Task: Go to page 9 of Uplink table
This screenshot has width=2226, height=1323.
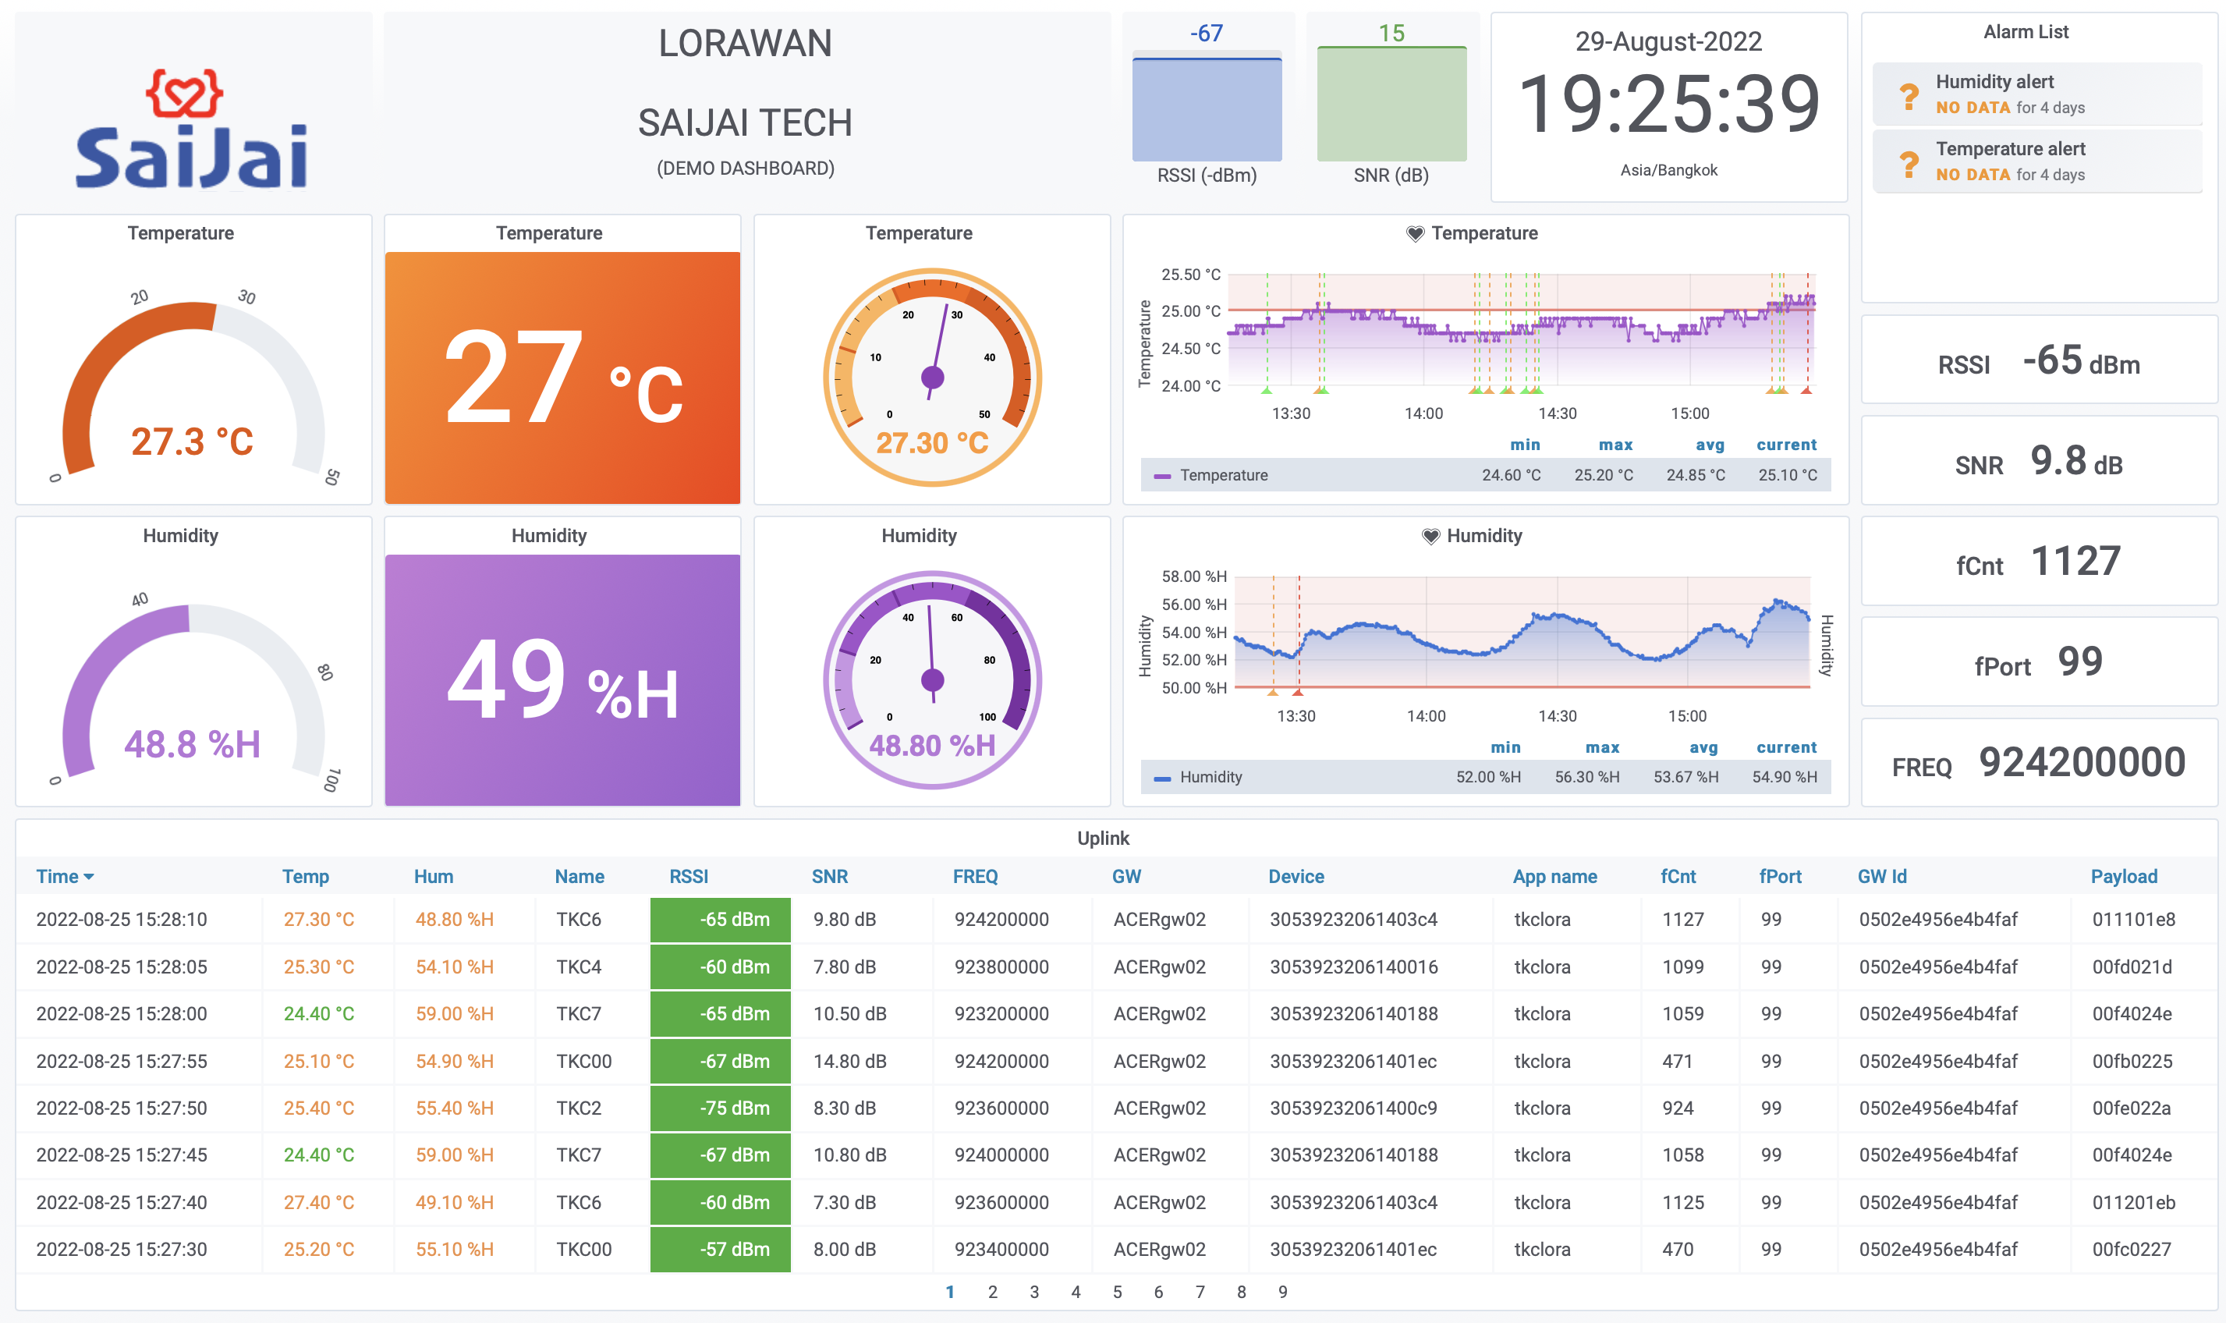Action: pyautogui.click(x=1282, y=1292)
